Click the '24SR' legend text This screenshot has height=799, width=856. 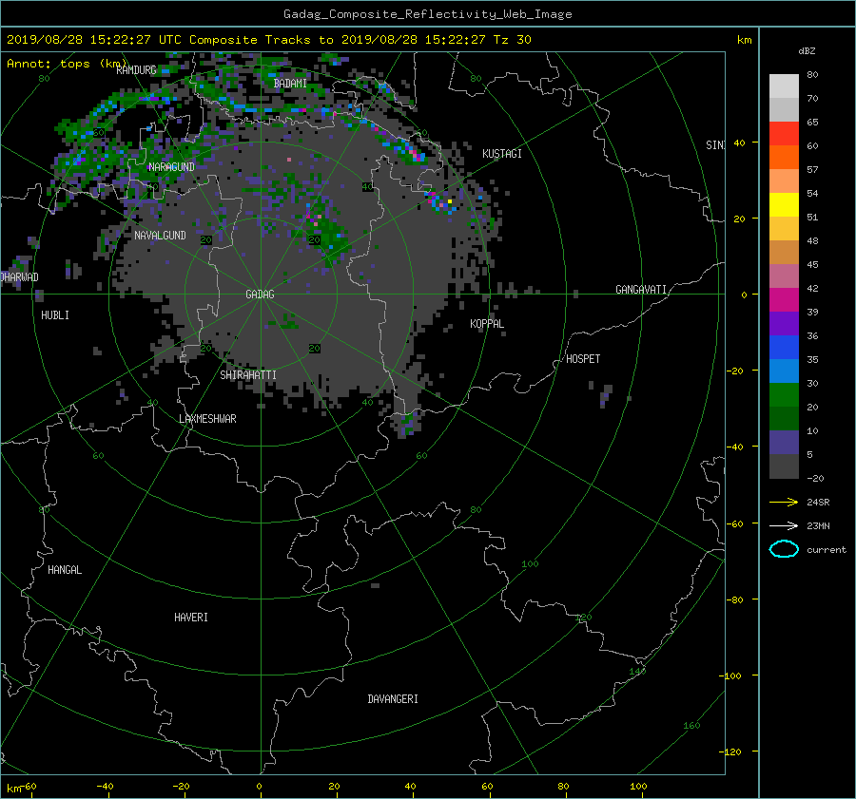click(x=818, y=503)
